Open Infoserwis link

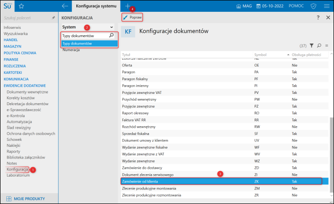point(12,27)
